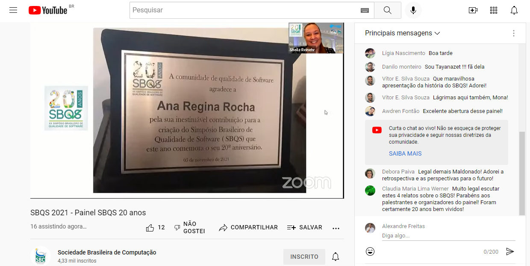
Task: Open chat options three-dot menu
Action: tap(513, 33)
